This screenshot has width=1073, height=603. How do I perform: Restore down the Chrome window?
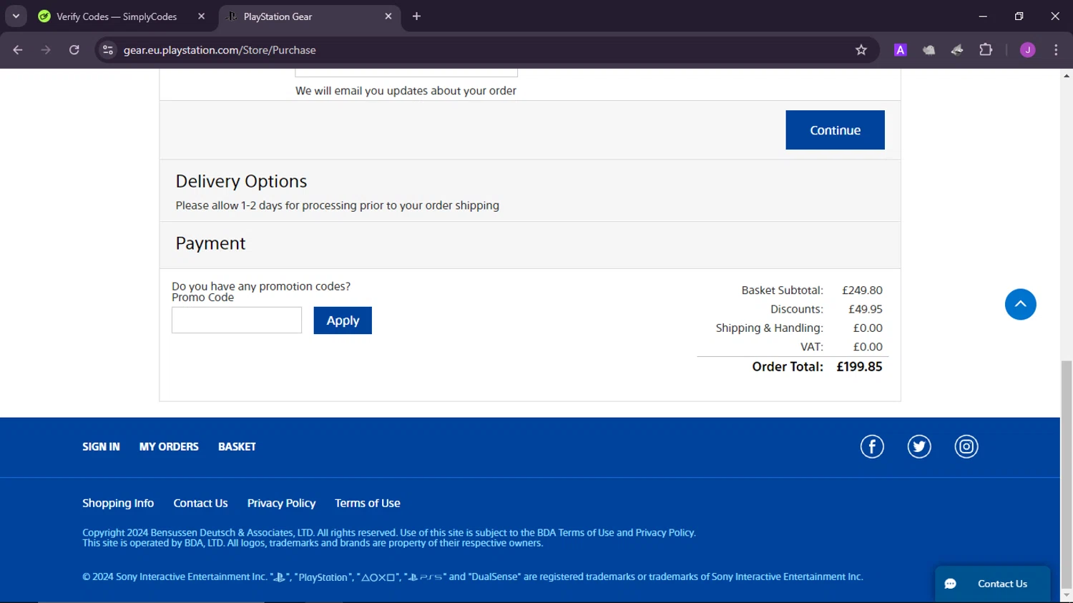point(1019,16)
